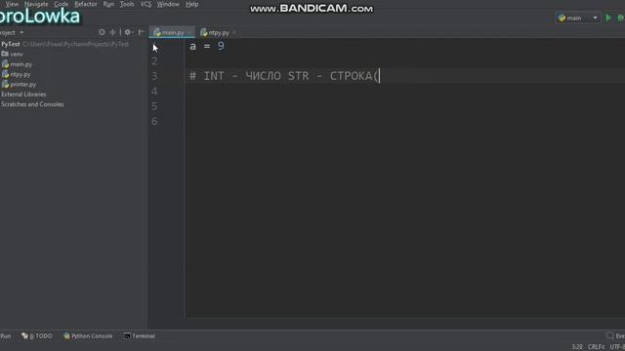The height and width of the screenshot is (351, 625).
Task: Select External Libraries node
Action: click(x=23, y=95)
